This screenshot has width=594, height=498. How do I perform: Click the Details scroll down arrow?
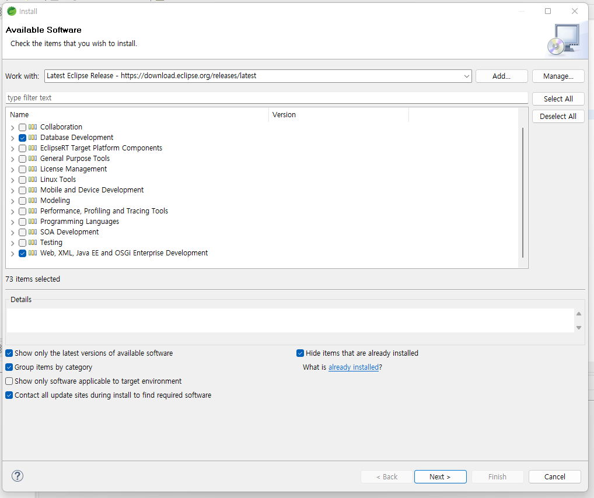coord(579,328)
